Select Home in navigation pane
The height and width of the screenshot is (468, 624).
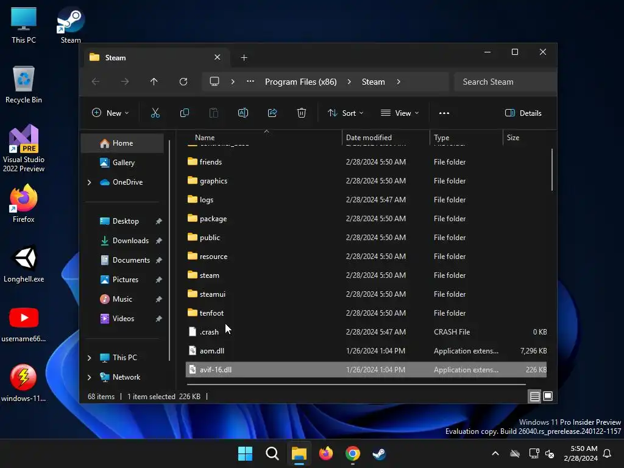tap(122, 143)
